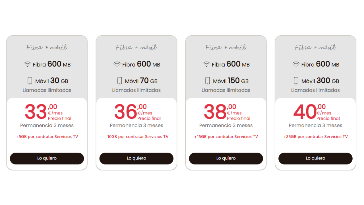Click 'Lo quiero' for the 38,00 €/mes plan
This screenshot has height=205, width=364.
tap(226, 158)
